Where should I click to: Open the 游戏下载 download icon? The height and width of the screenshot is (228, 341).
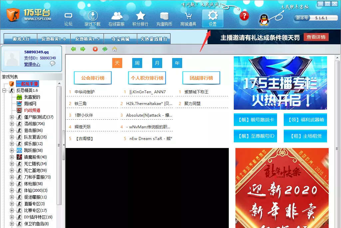[93, 16]
